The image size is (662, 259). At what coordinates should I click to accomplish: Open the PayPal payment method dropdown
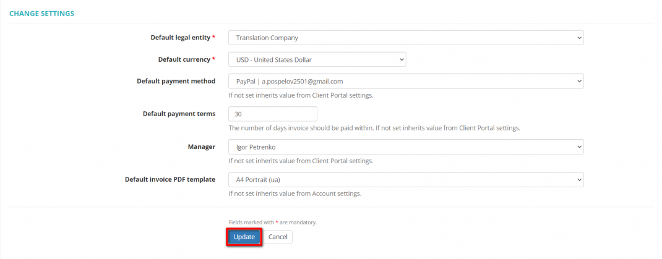click(405, 81)
